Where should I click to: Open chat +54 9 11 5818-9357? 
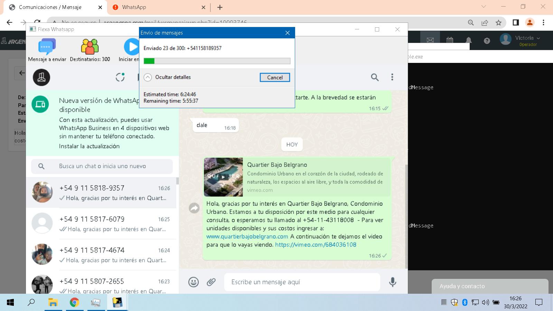[101, 192]
